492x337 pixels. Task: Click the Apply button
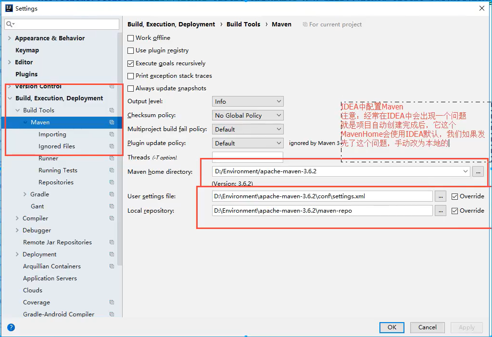(467, 327)
